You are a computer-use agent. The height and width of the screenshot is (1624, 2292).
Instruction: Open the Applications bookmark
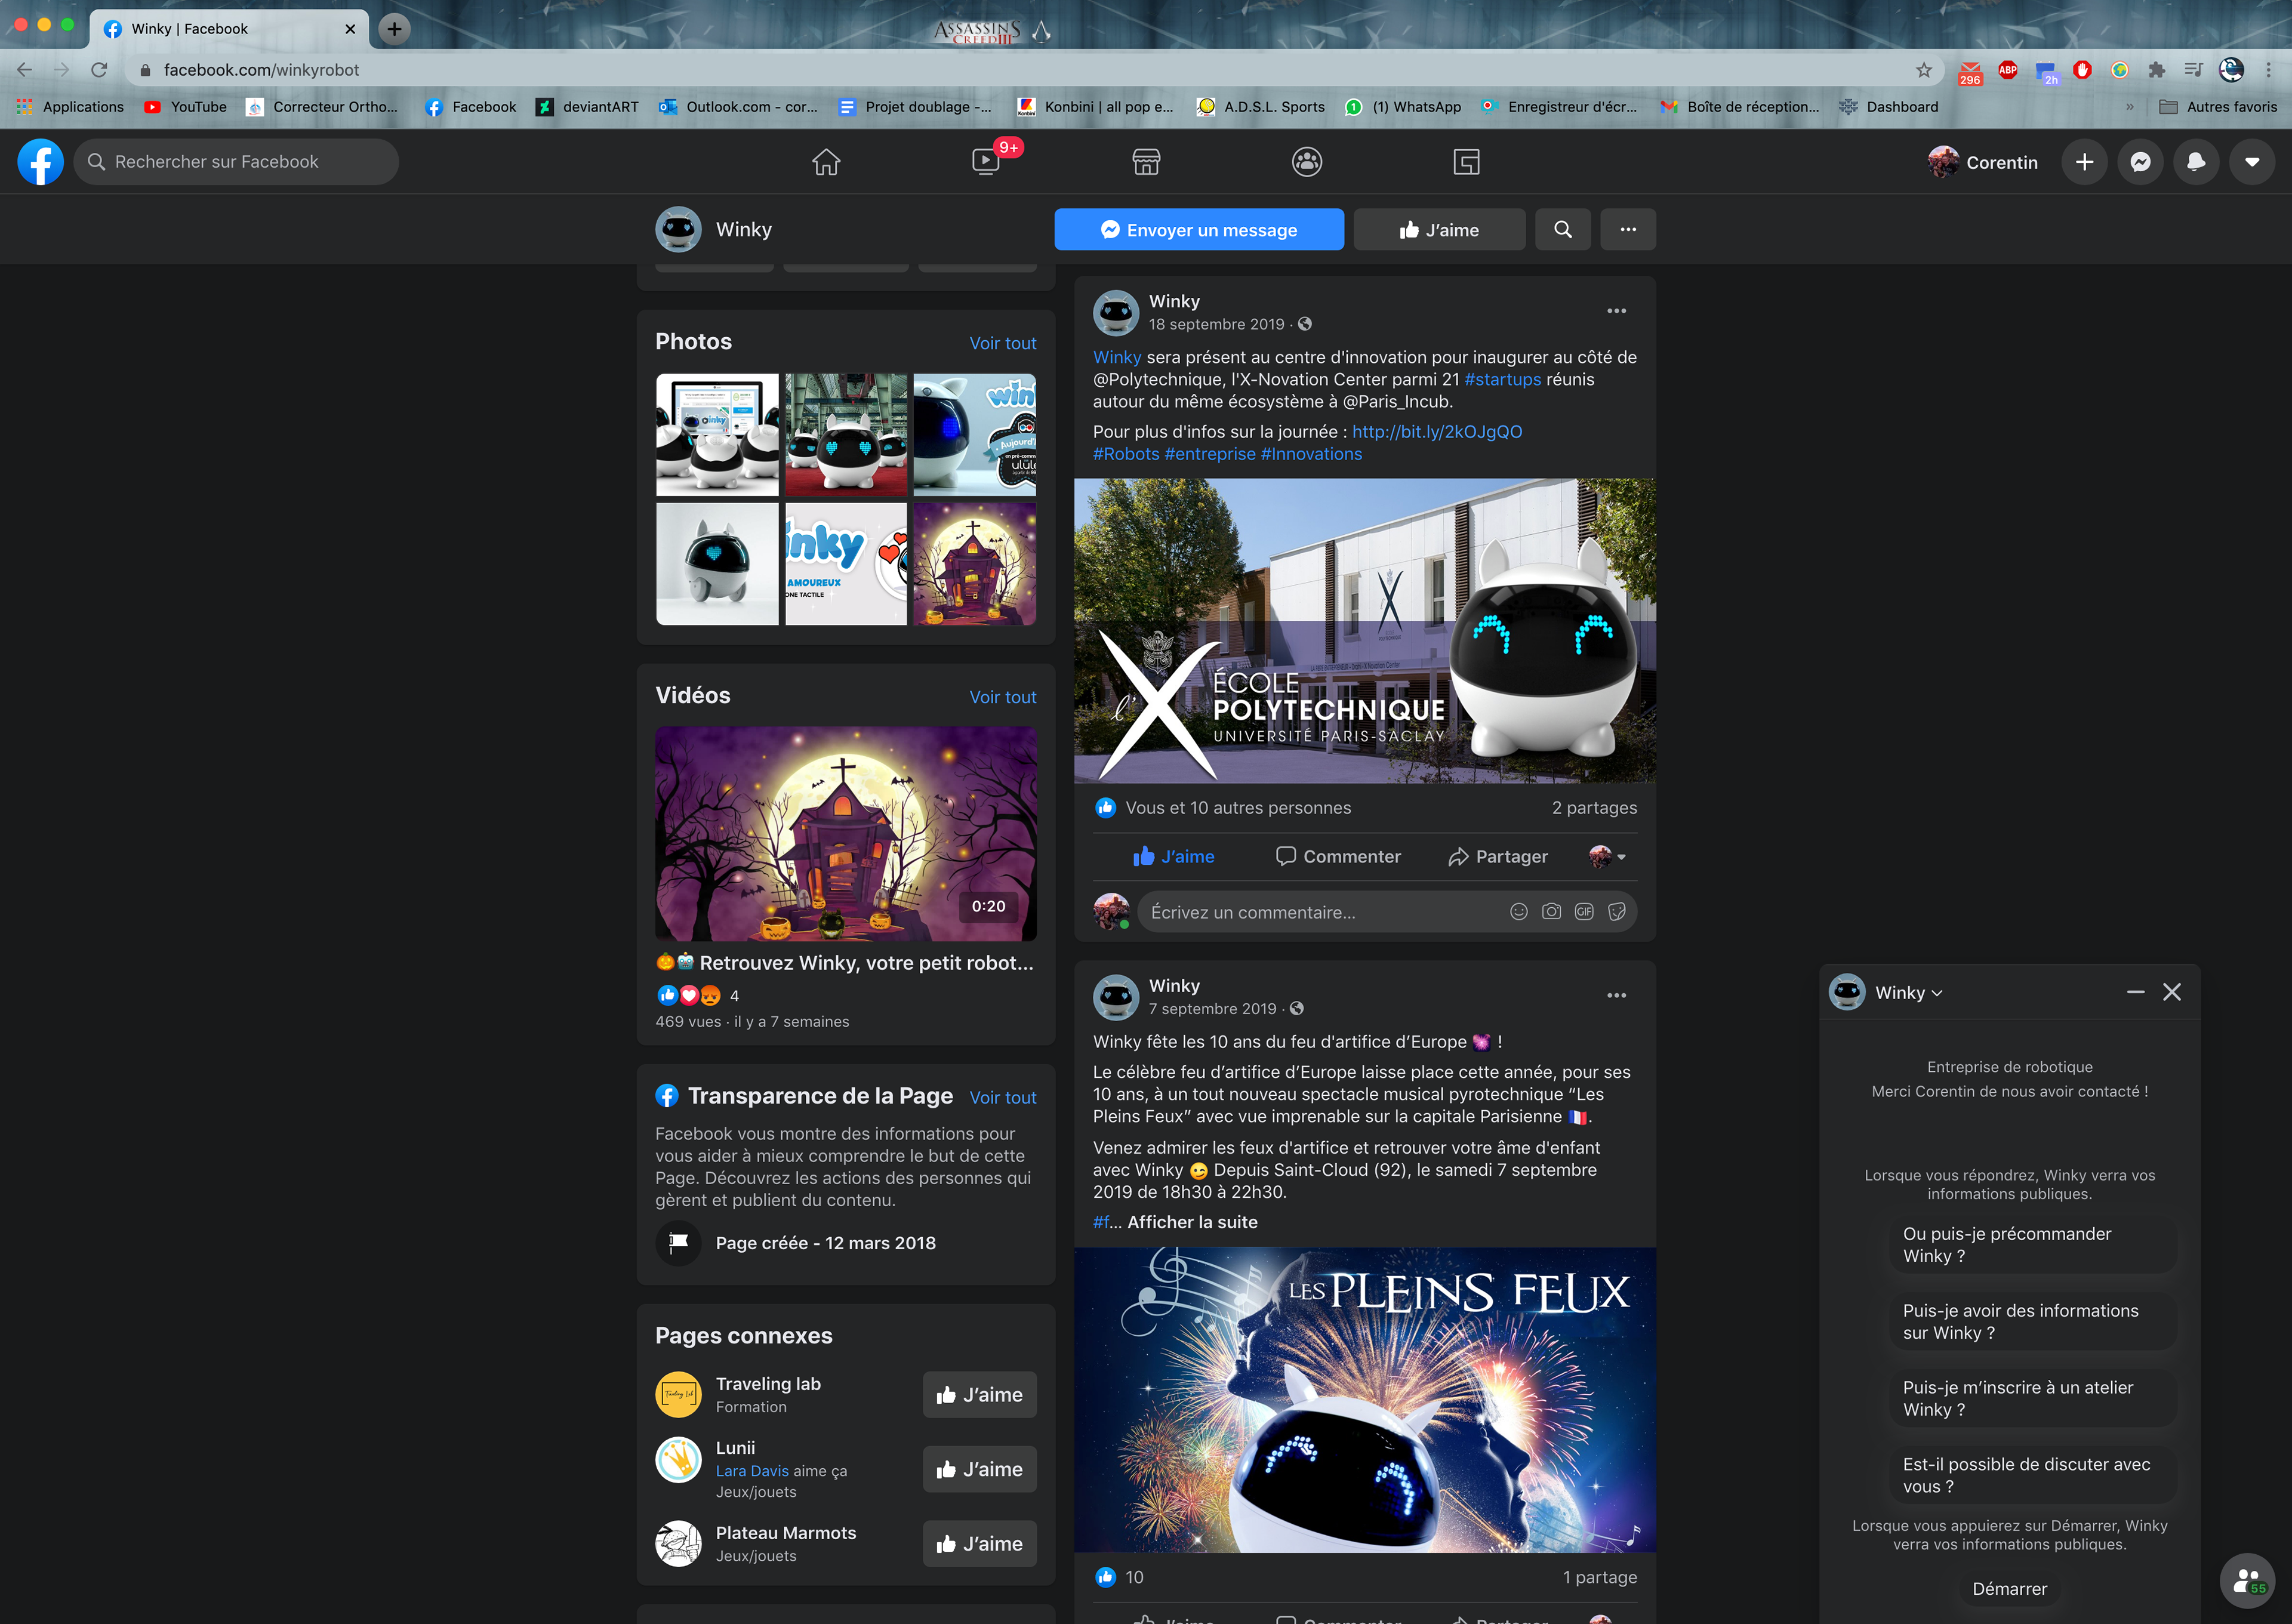pos(70,107)
